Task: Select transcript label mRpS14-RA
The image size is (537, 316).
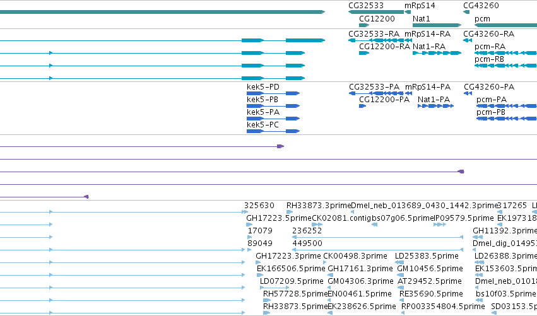Action: coord(427,34)
